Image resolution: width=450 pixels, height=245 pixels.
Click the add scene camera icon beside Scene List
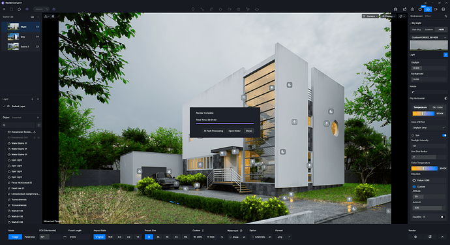point(32,17)
